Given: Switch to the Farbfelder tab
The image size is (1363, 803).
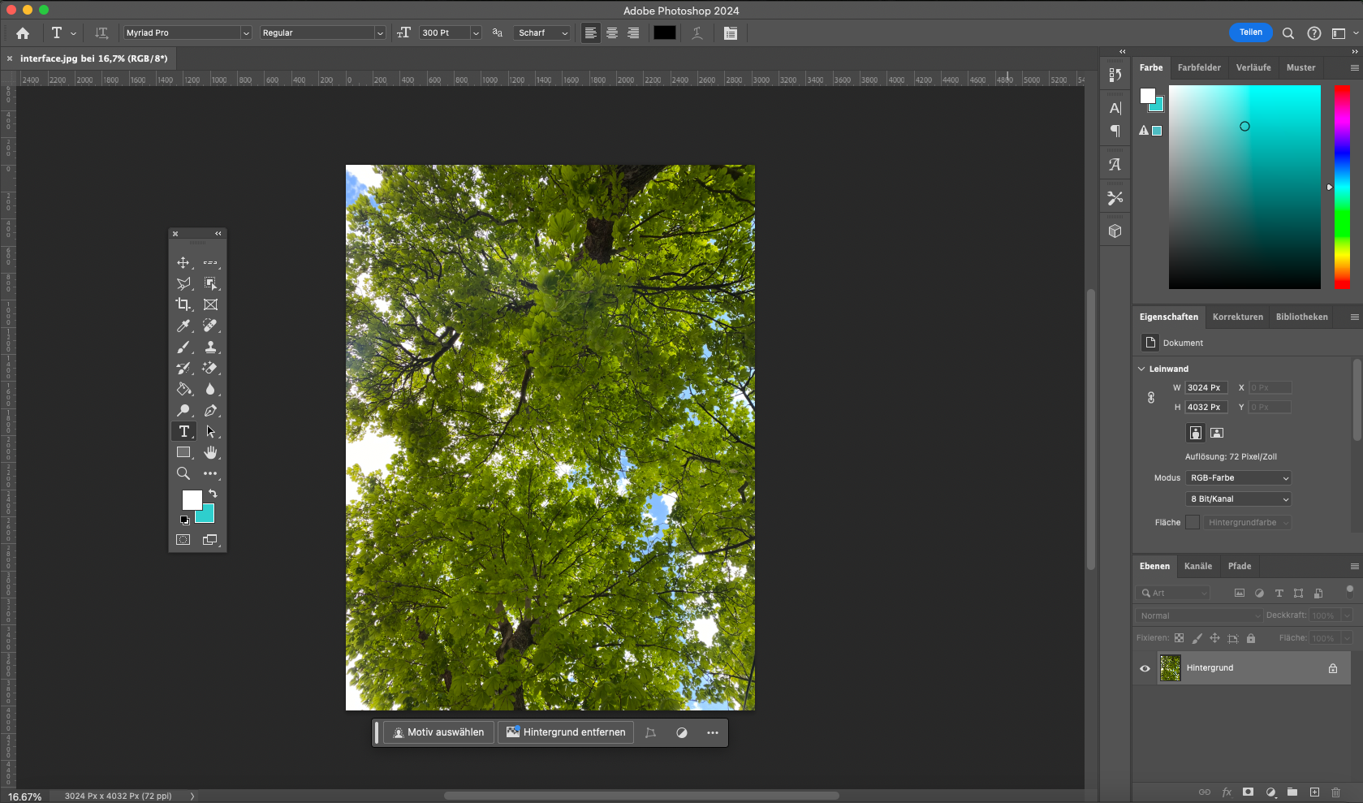Looking at the screenshot, I should point(1199,67).
